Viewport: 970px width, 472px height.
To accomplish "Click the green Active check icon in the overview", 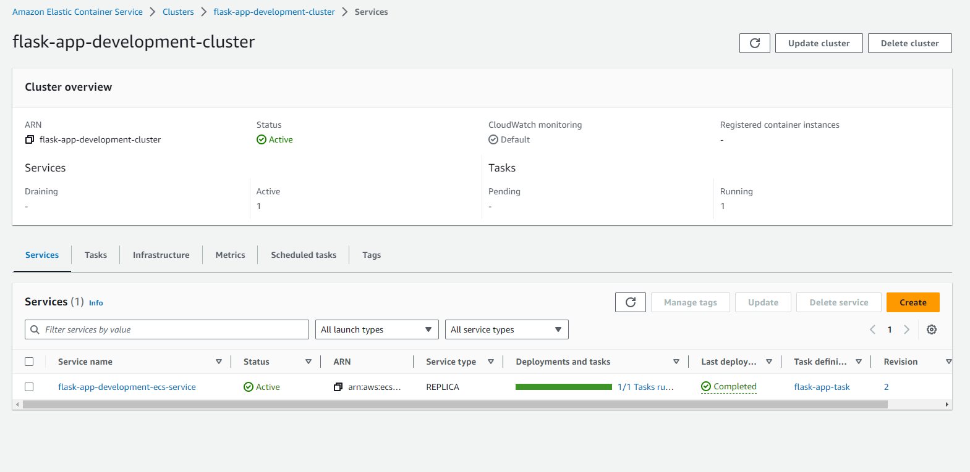I will pos(262,139).
